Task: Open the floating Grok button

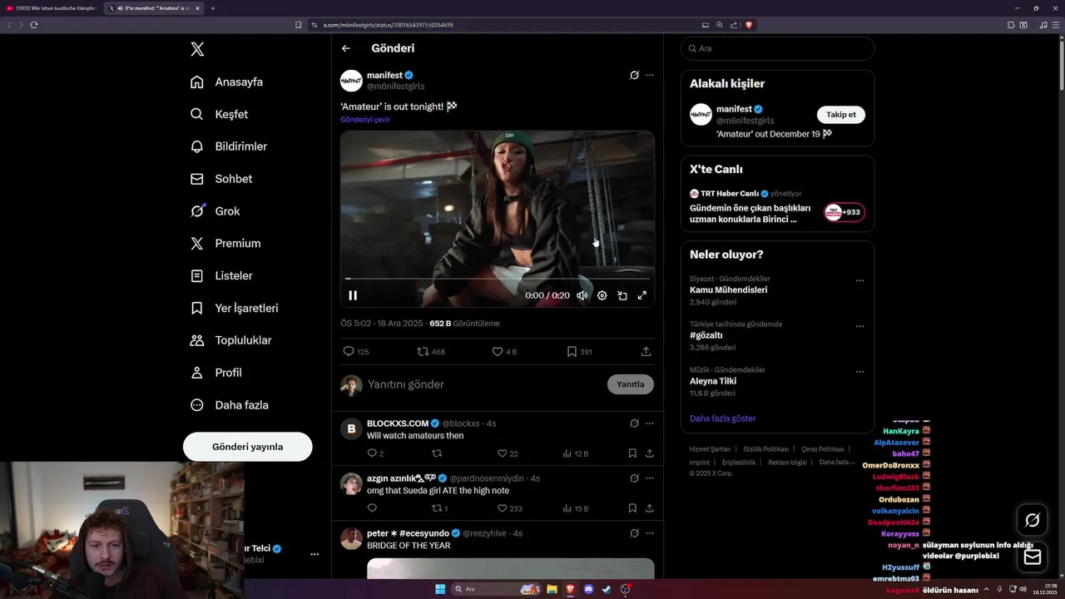Action: point(1033,520)
